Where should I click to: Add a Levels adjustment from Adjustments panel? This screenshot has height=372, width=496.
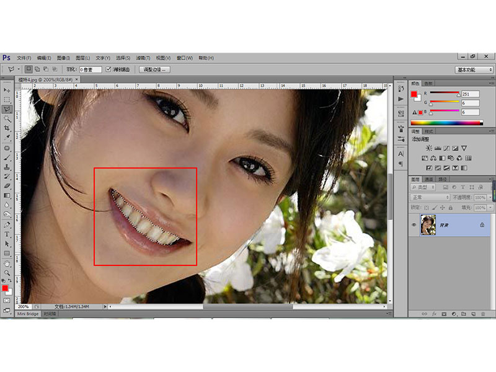[438, 148]
